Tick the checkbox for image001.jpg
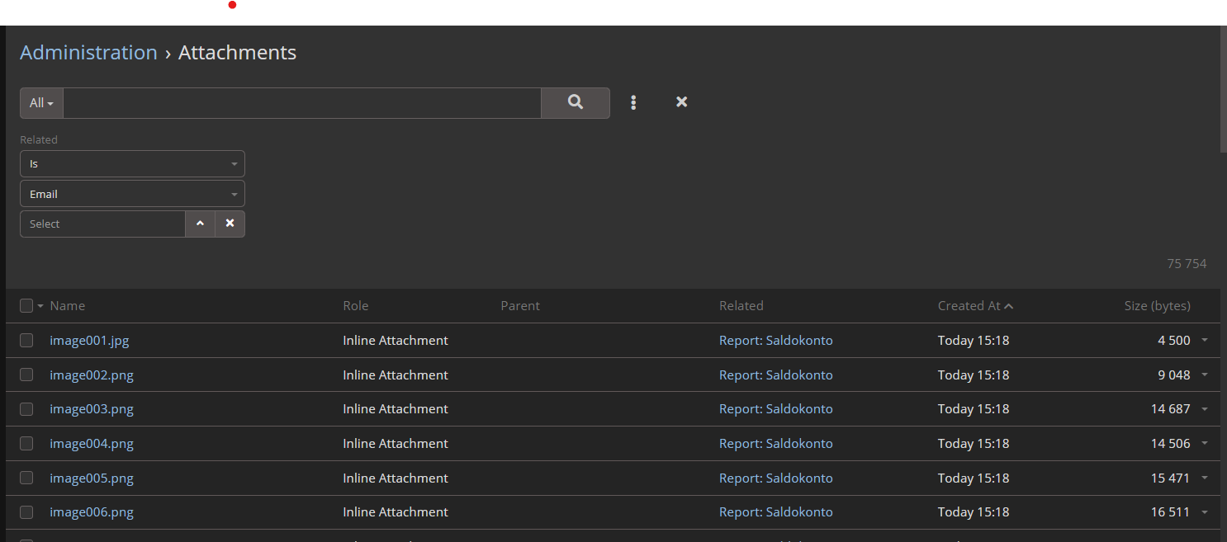Screen dimensions: 1227x542 pos(26,340)
